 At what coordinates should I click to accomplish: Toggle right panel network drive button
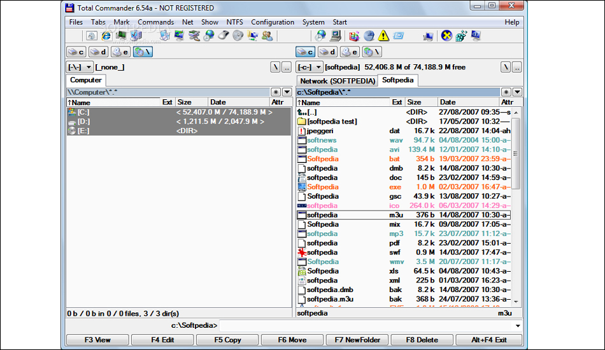(373, 52)
